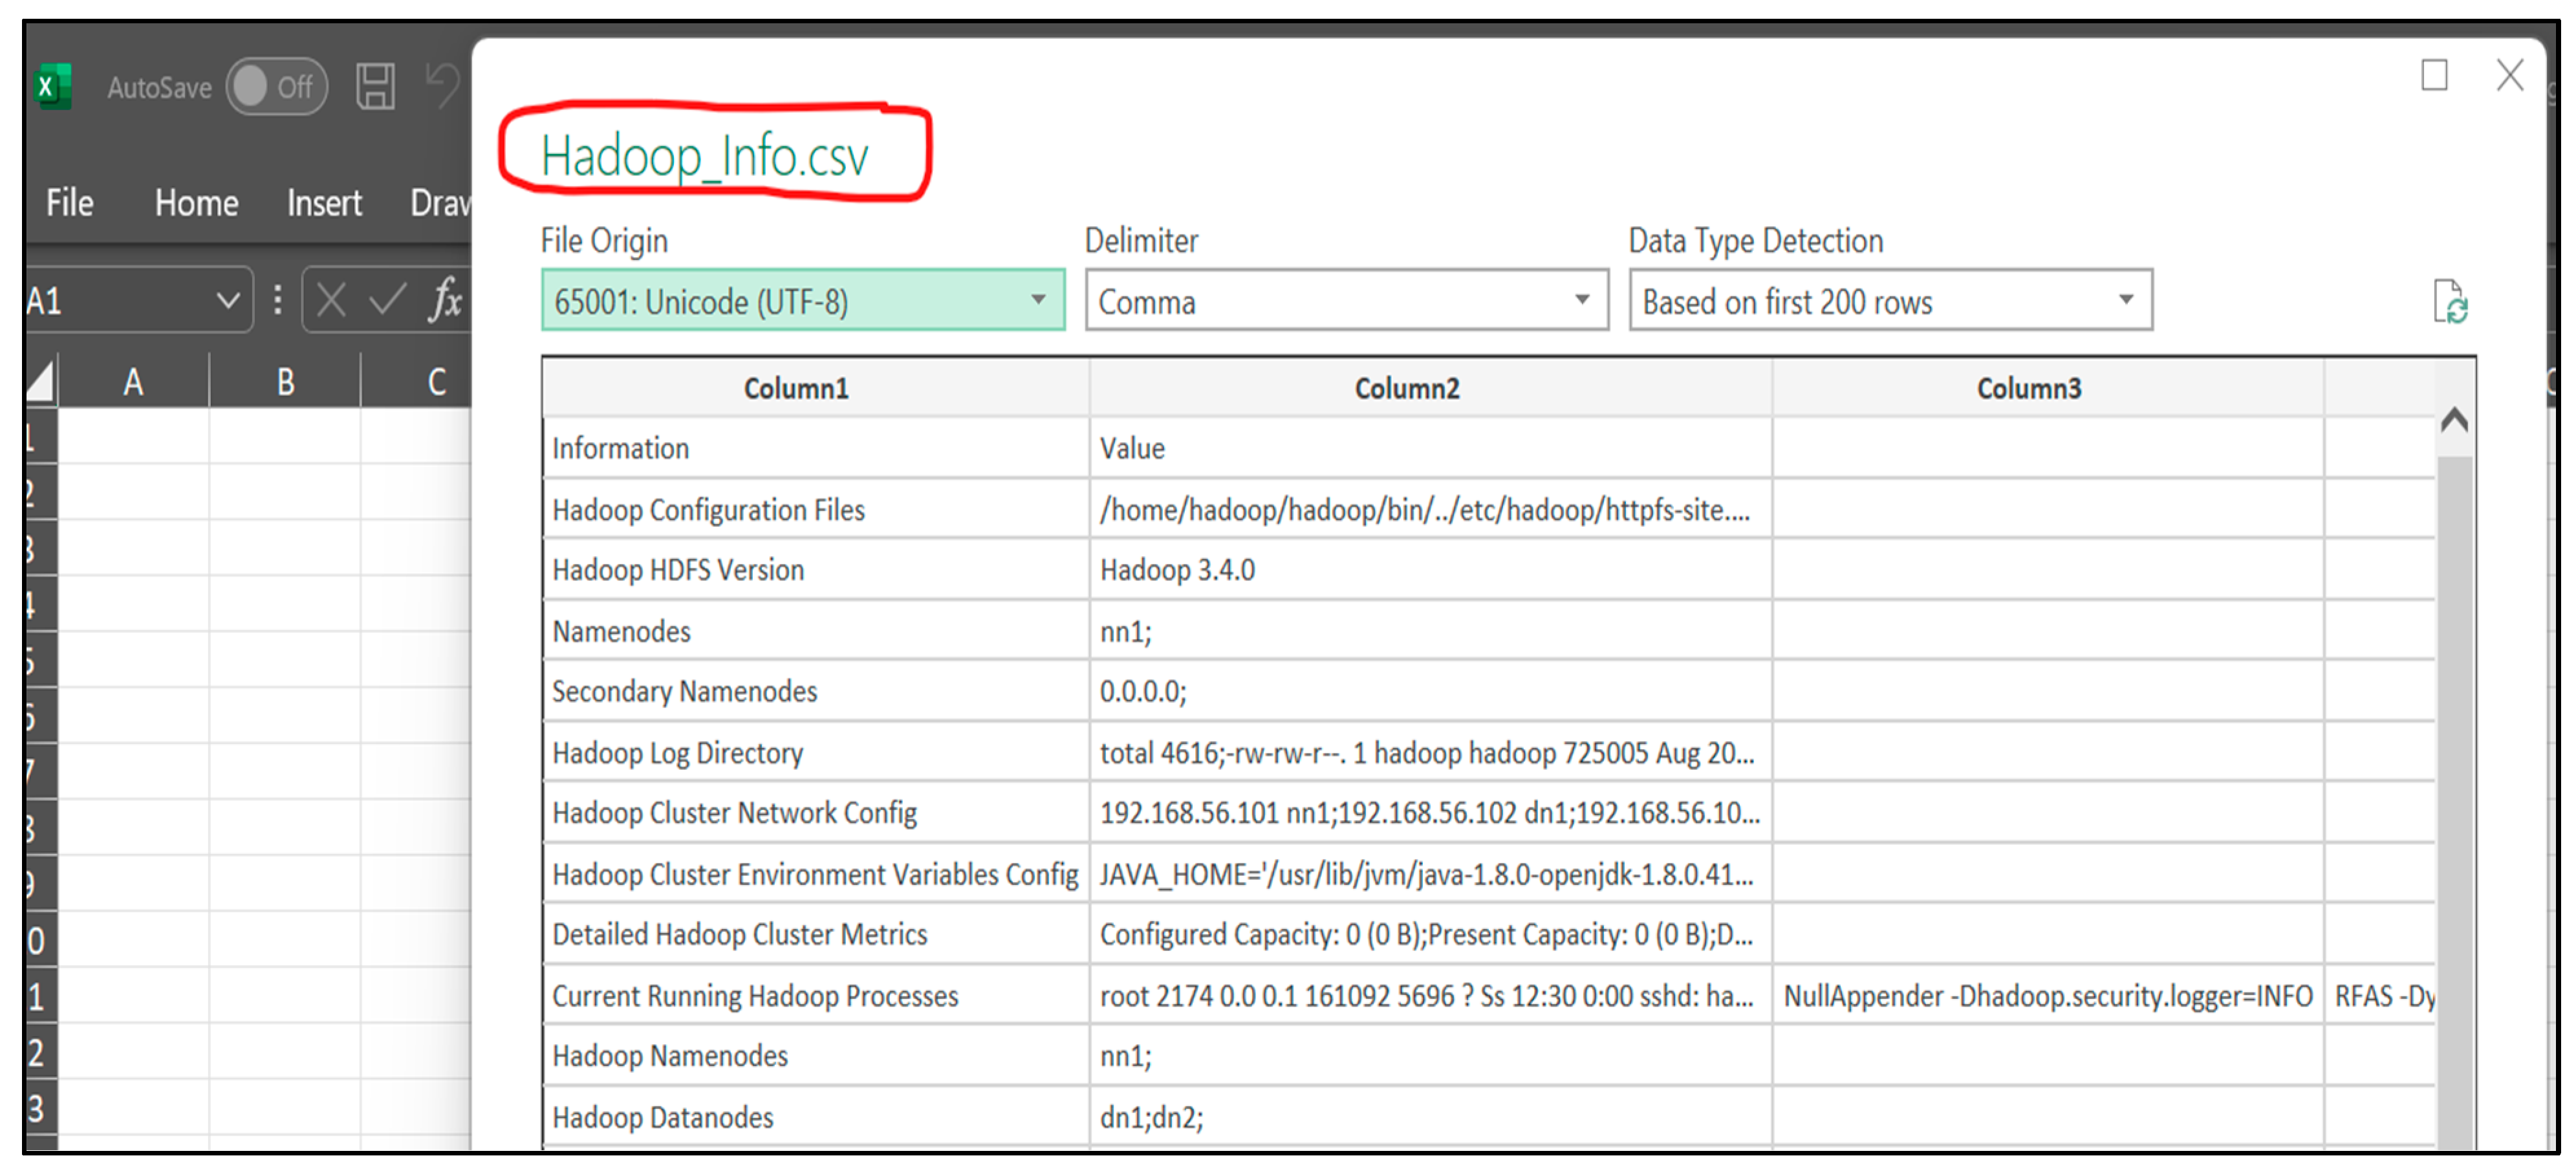Click the Undo arrow icon
2576x1169 pixels.
pos(442,85)
